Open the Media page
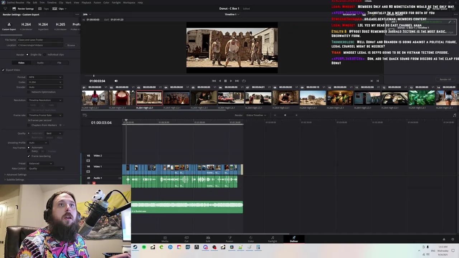The height and width of the screenshot is (258, 459). click(165, 239)
